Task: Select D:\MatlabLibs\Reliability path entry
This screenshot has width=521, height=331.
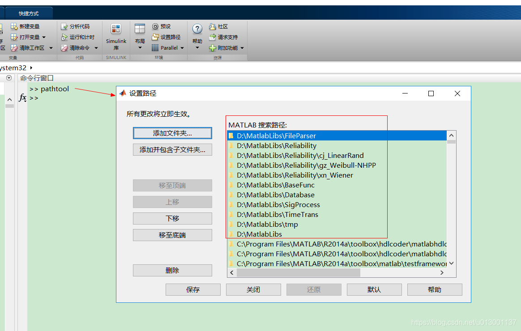Action: [337, 146]
